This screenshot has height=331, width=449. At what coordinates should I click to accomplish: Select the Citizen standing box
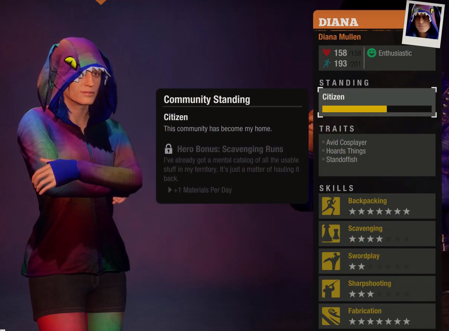point(377,103)
